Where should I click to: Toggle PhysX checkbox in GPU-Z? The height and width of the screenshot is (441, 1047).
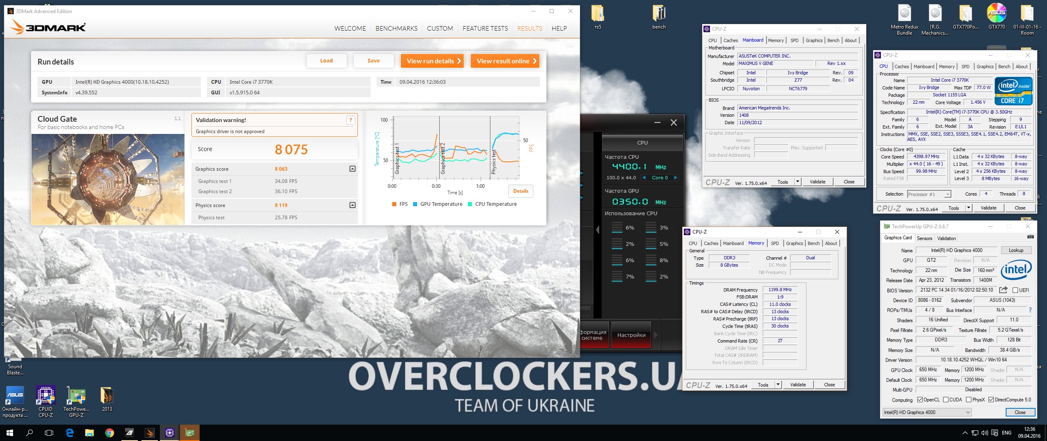coord(968,400)
